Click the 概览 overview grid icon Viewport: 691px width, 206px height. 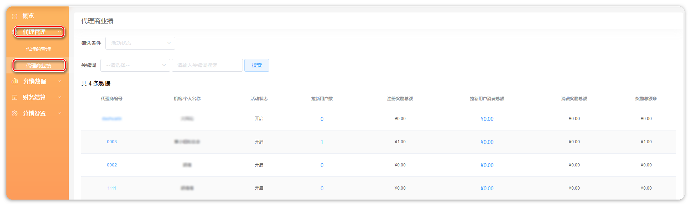(x=15, y=16)
